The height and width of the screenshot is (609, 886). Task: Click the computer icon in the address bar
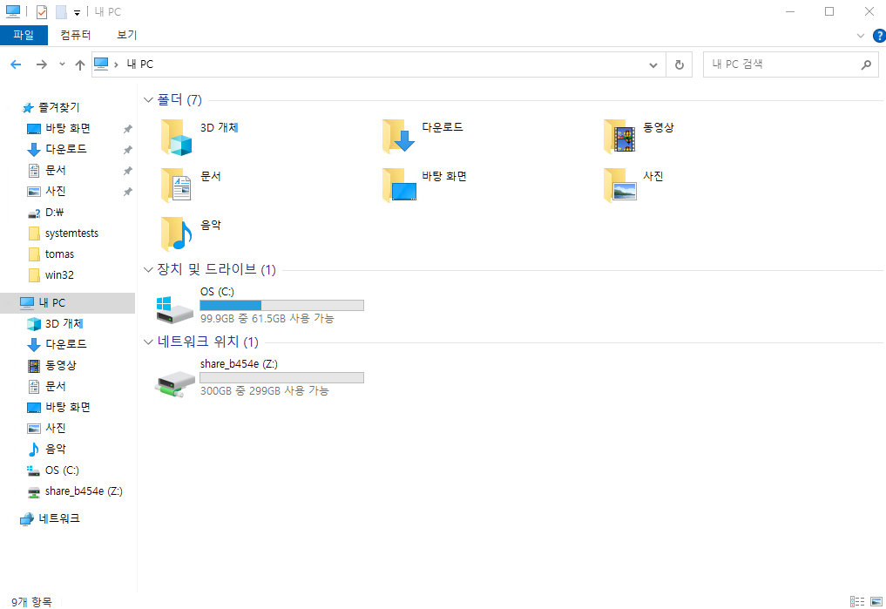tap(101, 64)
